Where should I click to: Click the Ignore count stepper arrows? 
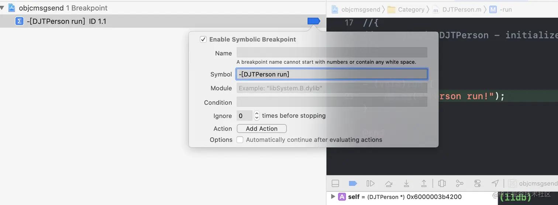[257, 116]
